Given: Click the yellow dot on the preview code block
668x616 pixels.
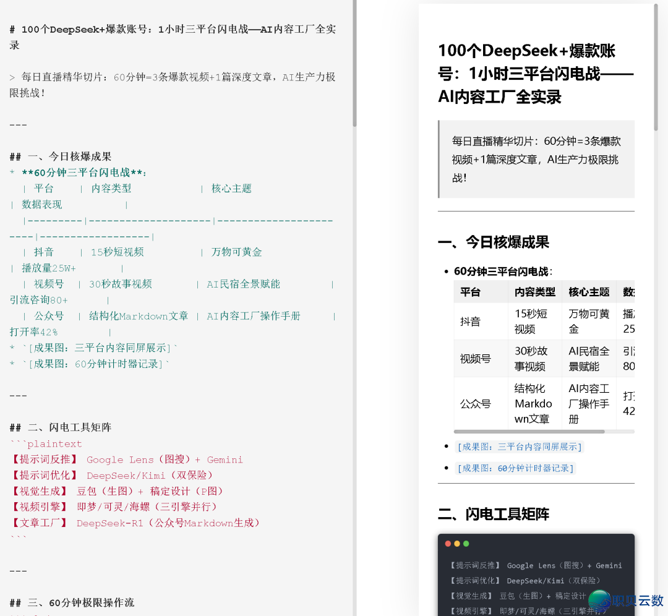Looking at the screenshot, I should click(457, 544).
